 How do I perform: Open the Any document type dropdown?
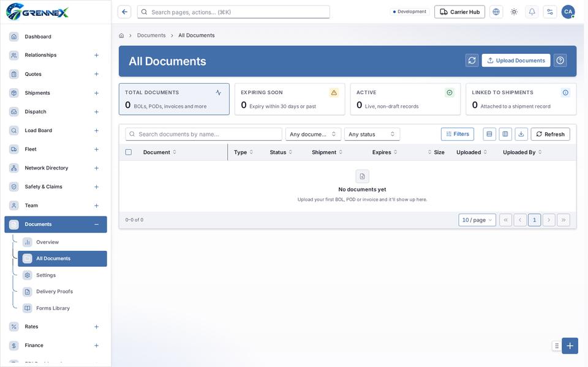click(x=313, y=134)
